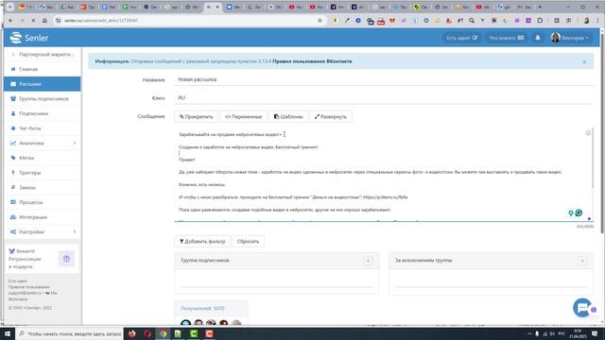605x340 pixels.
Task: Select a group in Группа подписчиков field
Action: (x=277, y=281)
